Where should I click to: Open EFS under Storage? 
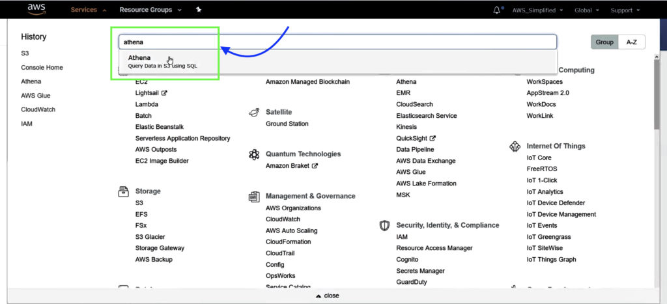[x=141, y=214]
